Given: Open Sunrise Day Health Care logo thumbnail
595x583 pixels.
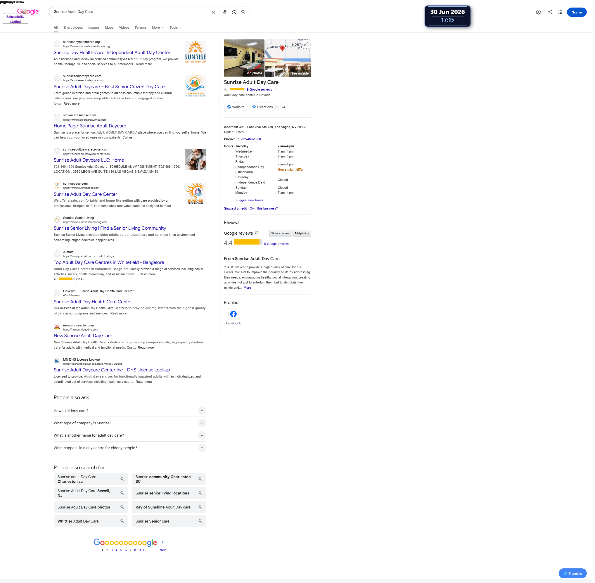Looking at the screenshot, I should click(195, 52).
